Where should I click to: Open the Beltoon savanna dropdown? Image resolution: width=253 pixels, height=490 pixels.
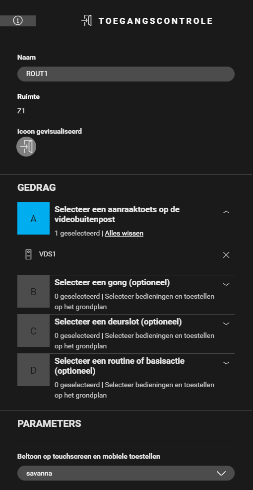coord(126,473)
